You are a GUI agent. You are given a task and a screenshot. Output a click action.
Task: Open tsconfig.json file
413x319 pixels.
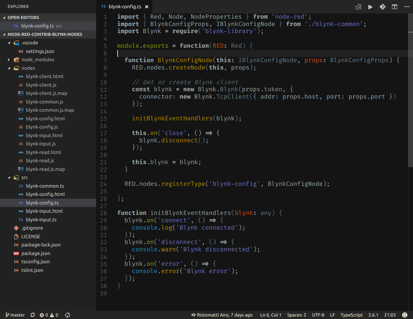[48, 262]
